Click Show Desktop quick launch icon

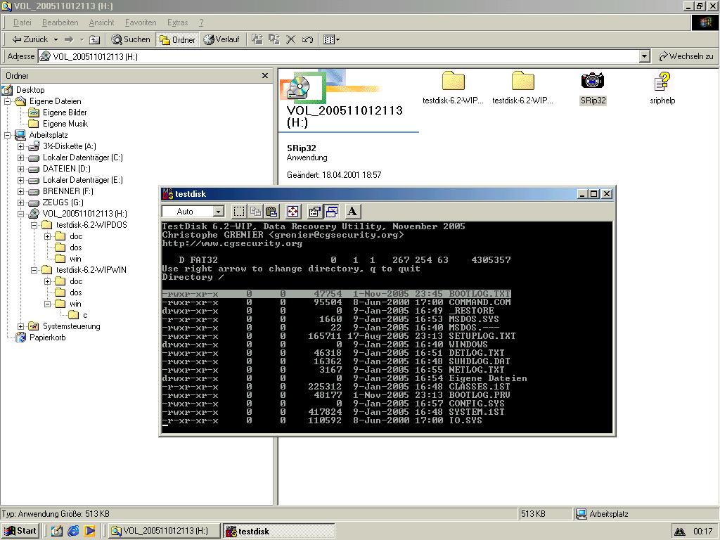click(57, 531)
